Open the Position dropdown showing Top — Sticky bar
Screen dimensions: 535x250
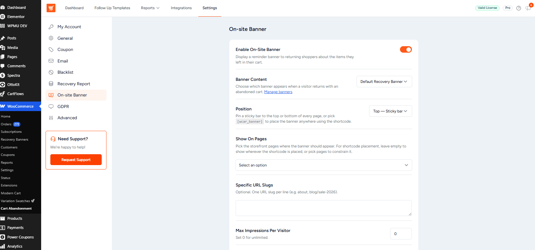[390, 111]
